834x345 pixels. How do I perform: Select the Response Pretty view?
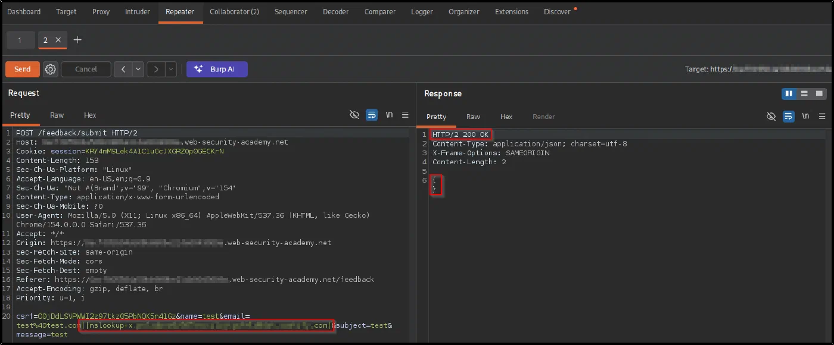(436, 117)
